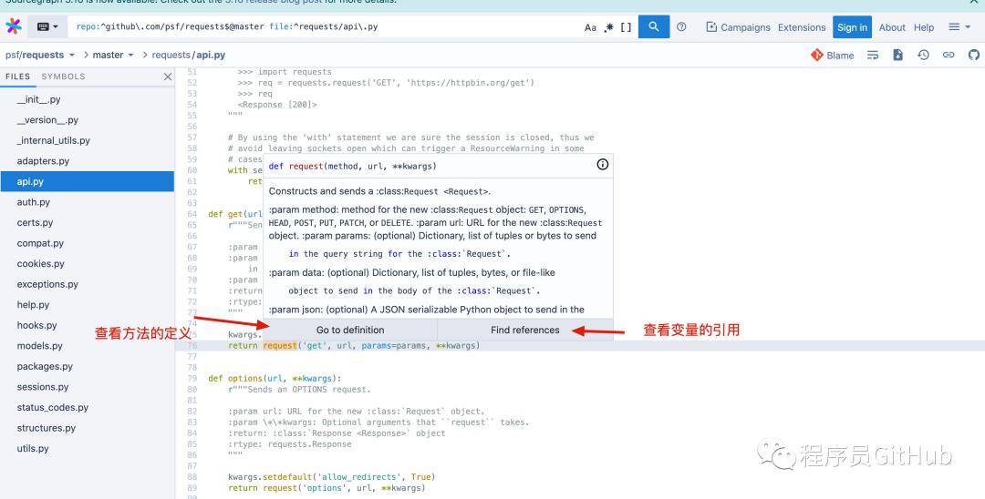Click Find references in hover popup

[525, 330]
